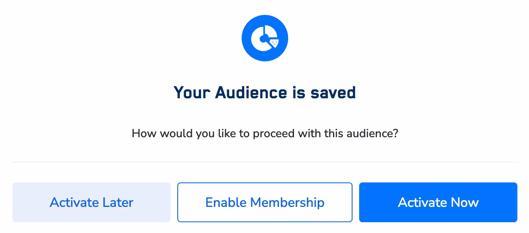Image resolution: width=529 pixels, height=233 pixels.
Task: Click the small shield shape inside the audience icon
Action: coord(274,42)
